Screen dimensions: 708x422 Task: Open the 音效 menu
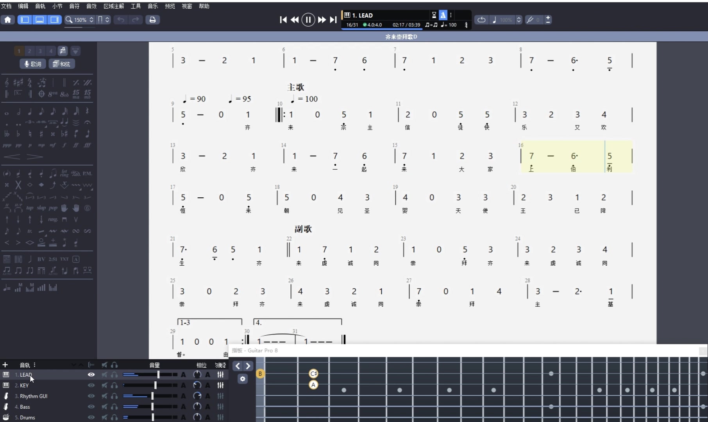click(x=91, y=6)
